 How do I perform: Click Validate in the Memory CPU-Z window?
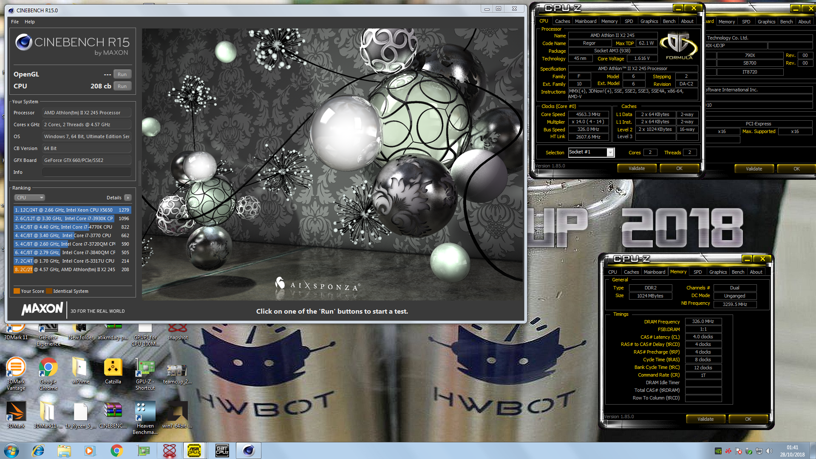coord(705,419)
